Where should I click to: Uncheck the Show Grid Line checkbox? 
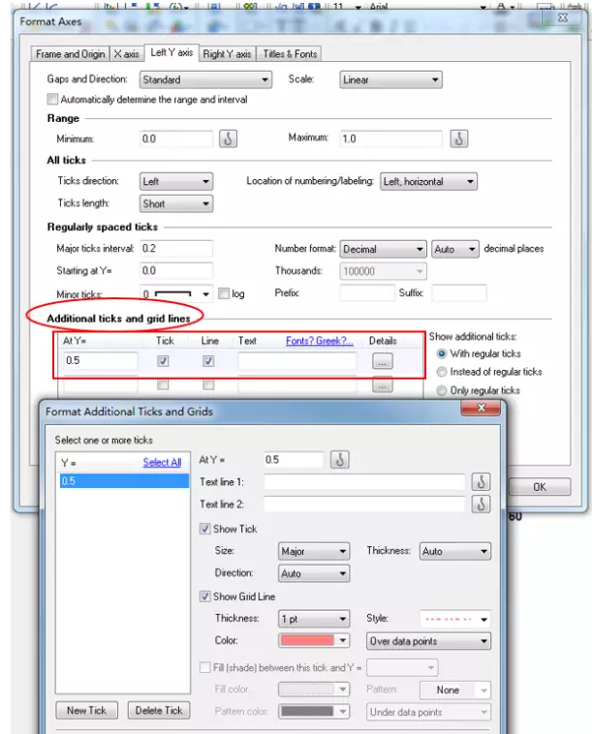tap(205, 596)
